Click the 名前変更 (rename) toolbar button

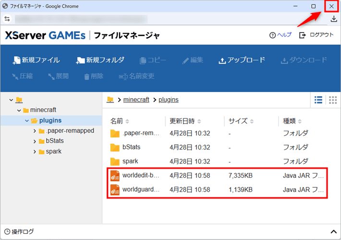tap(136, 76)
